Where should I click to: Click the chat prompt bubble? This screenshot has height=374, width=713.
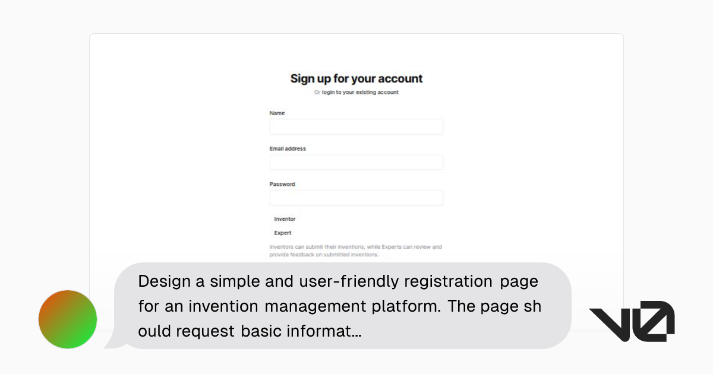339,306
